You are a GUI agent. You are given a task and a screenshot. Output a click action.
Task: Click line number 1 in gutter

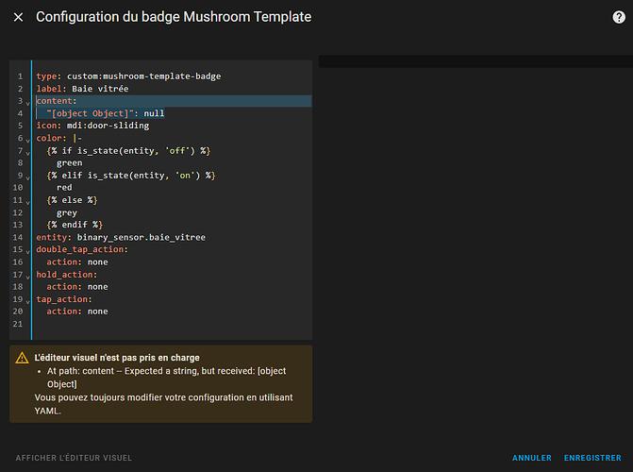[20, 76]
